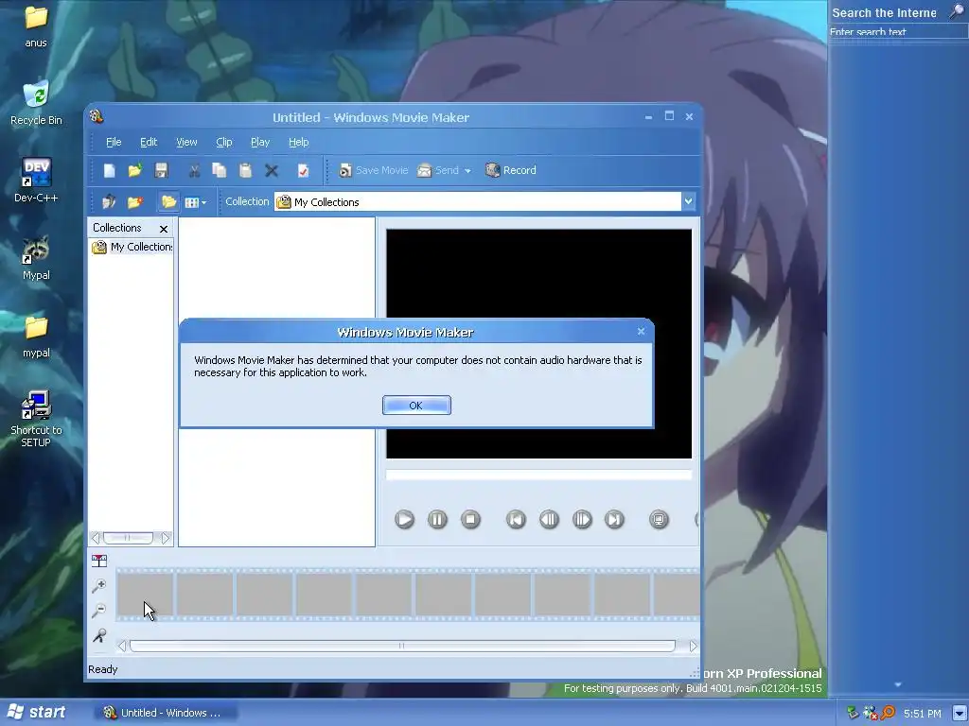Image resolution: width=969 pixels, height=726 pixels.
Task: Click the Collections pane scroll right arrow
Action: [x=166, y=538]
